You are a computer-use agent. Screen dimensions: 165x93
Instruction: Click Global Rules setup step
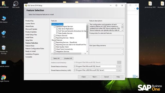[30, 26]
